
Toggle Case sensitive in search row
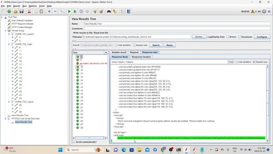pyautogui.click(x=116, y=45)
